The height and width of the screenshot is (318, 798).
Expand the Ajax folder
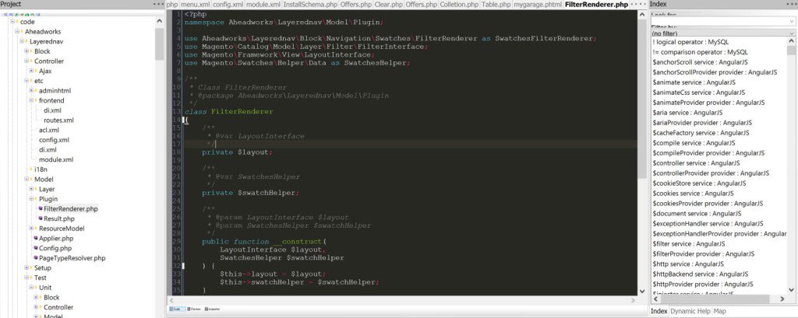(x=31, y=71)
